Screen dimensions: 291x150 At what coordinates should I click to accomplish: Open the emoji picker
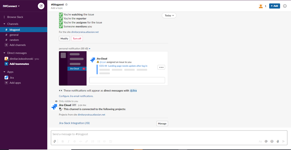(272, 141)
